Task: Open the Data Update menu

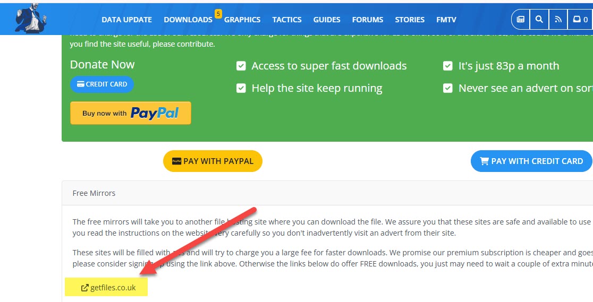Action: click(126, 20)
